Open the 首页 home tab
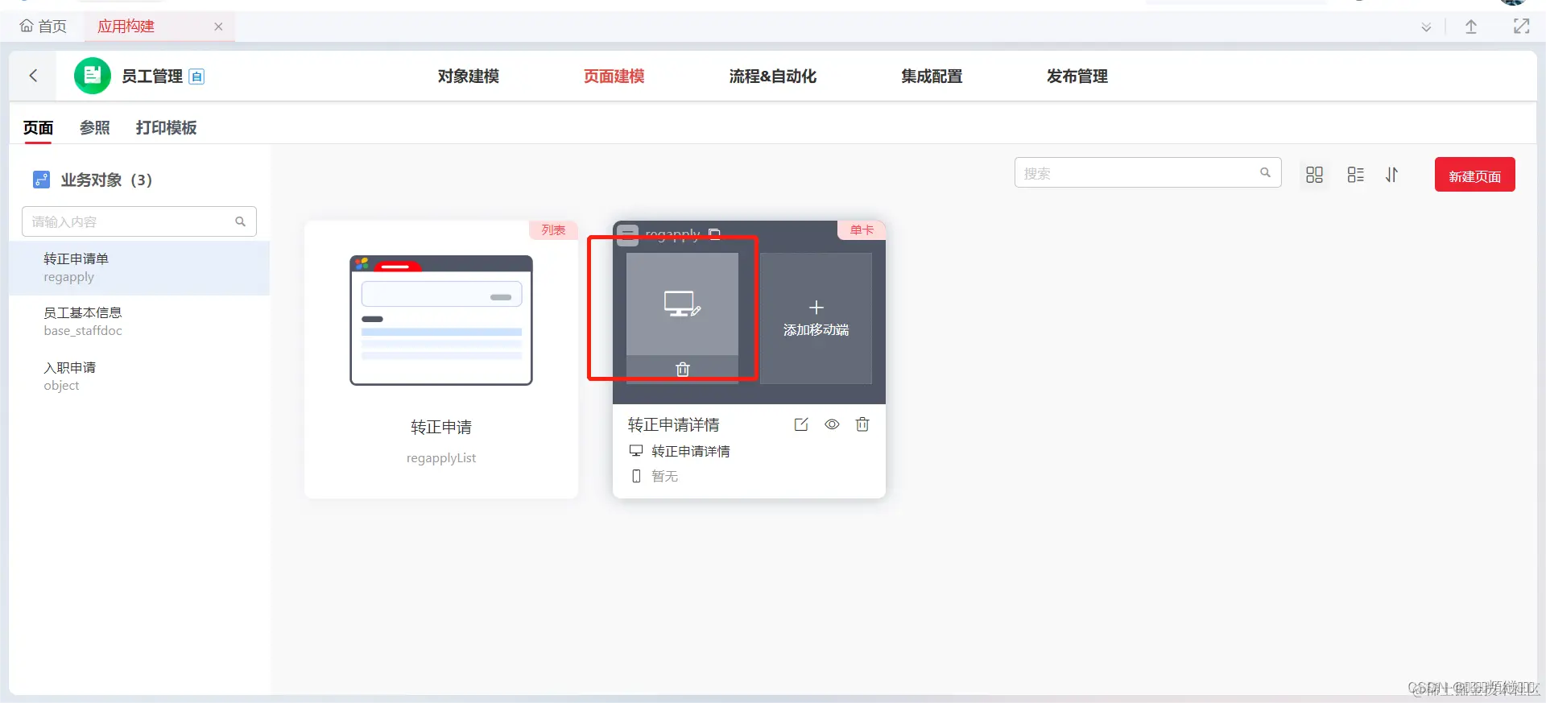This screenshot has width=1546, height=703. click(x=43, y=27)
